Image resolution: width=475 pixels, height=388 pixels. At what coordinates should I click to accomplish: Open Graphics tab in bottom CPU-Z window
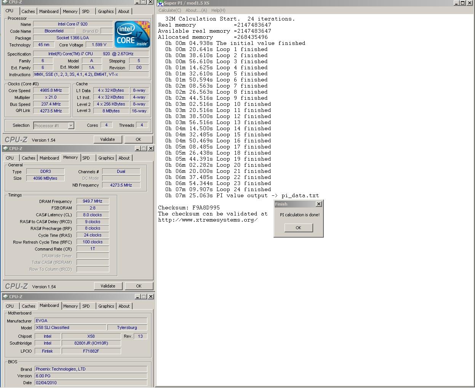(106, 306)
